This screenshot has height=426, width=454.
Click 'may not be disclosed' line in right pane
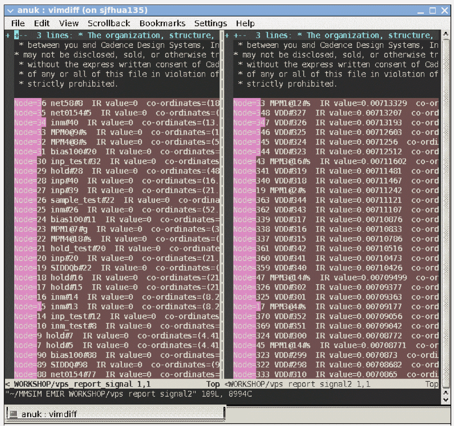point(336,55)
